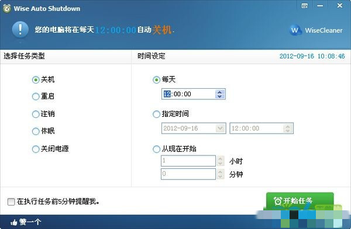Select the 关机 shutdown radio button
This screenshot has height=229, width=351.
[x=36, y=79]
